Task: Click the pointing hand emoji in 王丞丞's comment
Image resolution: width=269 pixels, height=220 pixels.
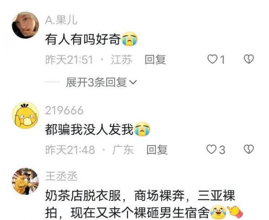Action: click(235, 211)
